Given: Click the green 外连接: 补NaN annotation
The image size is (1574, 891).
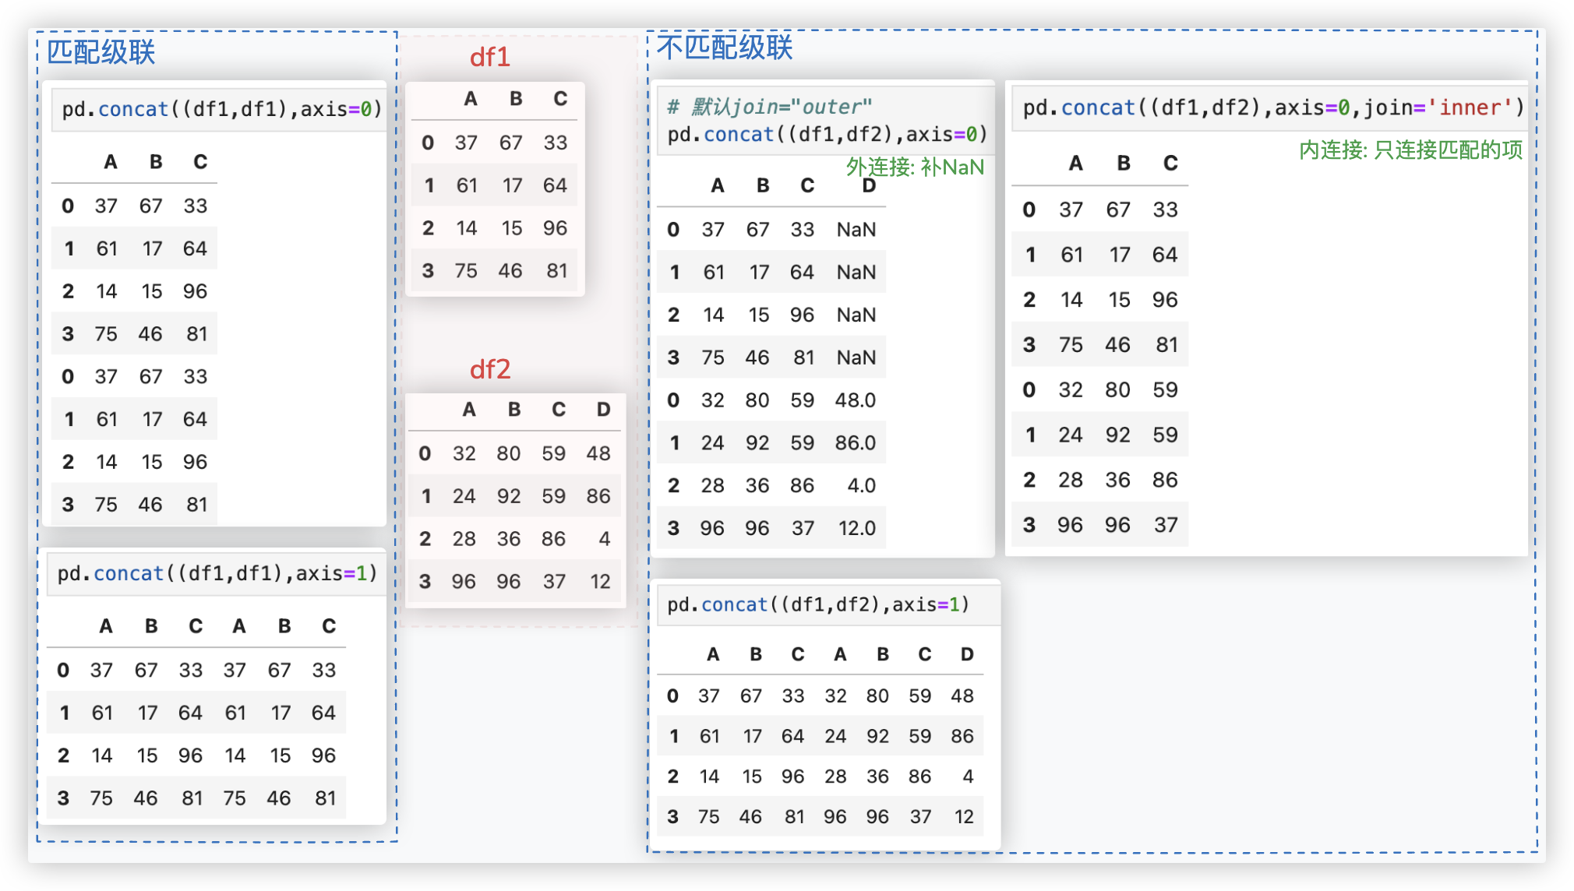Looking at the screenshot, I should (x=915, y=167).
